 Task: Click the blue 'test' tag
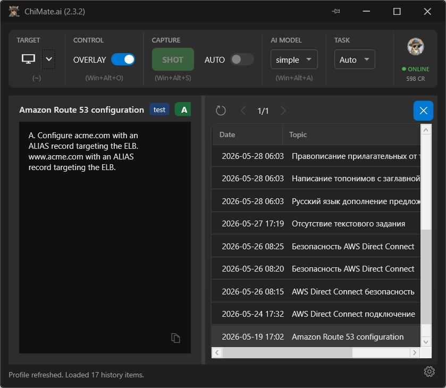(x=159, y=109)
